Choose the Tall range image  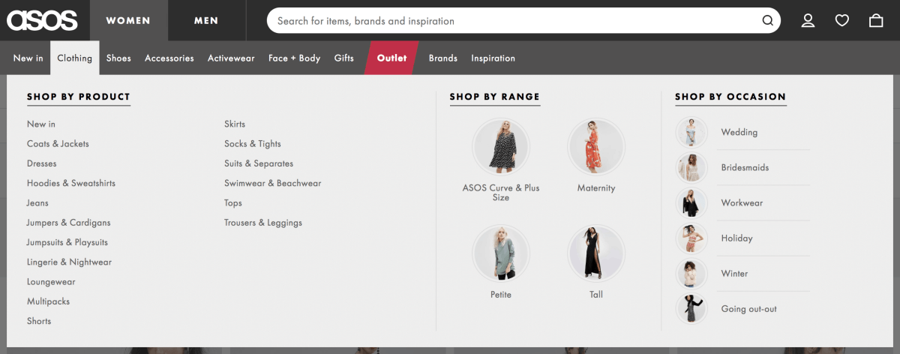(596, 253)
